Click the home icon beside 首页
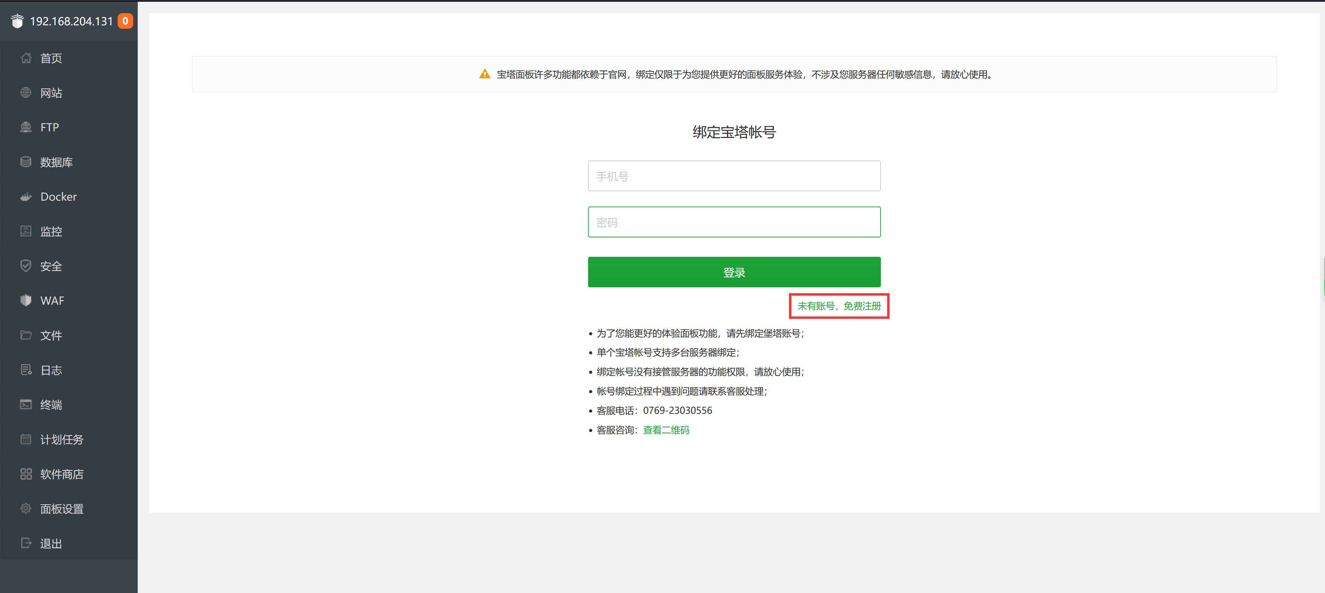The width and height of the screenshot is (1325, 593). tap(26, 58)
